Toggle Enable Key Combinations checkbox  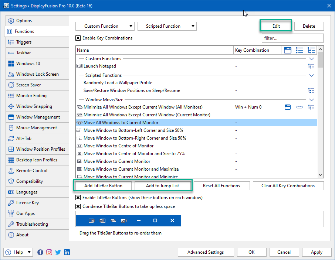78,38
